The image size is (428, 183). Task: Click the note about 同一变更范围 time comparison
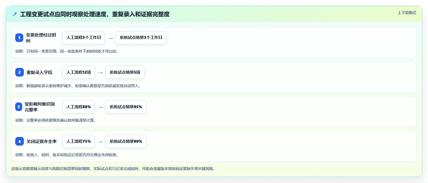coord(67,52)
